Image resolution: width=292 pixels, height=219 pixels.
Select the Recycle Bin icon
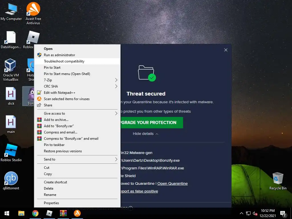click(x=278, y=181)
